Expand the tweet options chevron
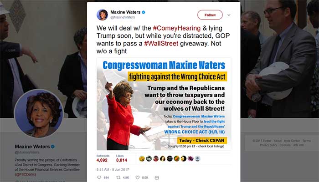Image resolution: width=319 pixels, height=182 pixels. tap(229, 15)
